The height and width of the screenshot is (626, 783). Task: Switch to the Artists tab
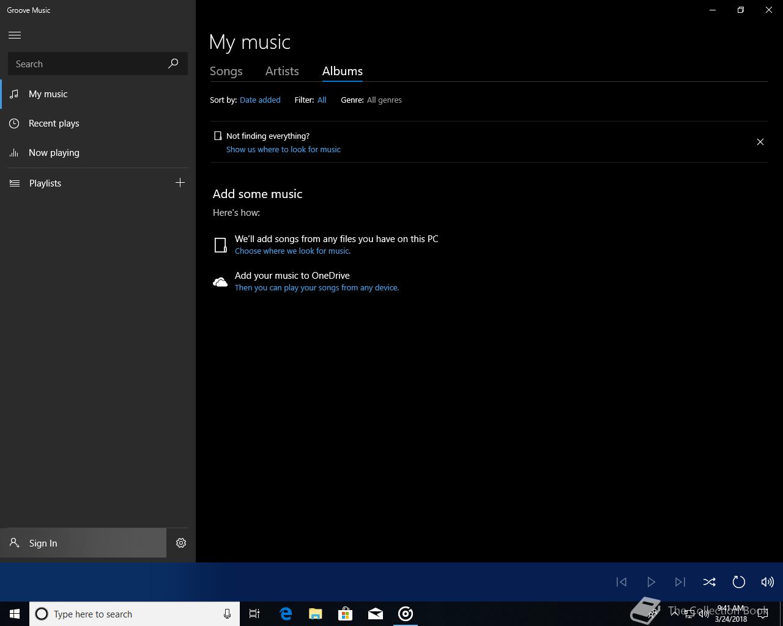(x=282, y=72)
